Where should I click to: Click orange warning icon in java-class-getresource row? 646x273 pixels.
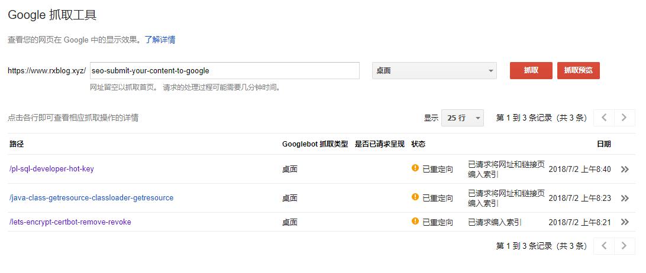click(415, 197)
